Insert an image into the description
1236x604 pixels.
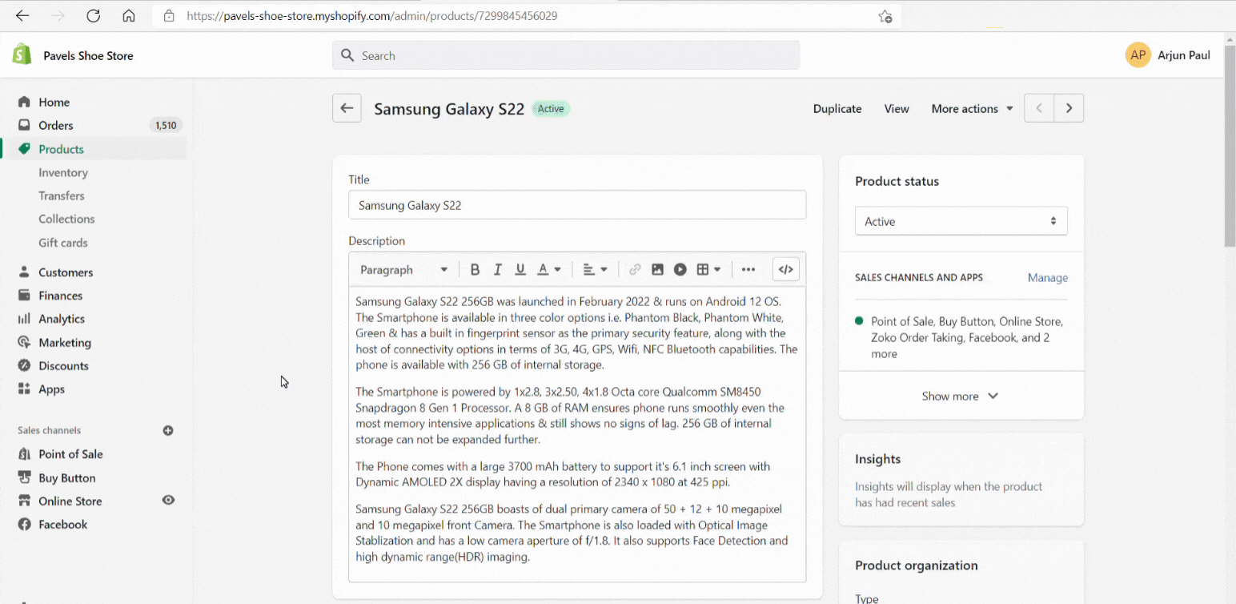657,270
